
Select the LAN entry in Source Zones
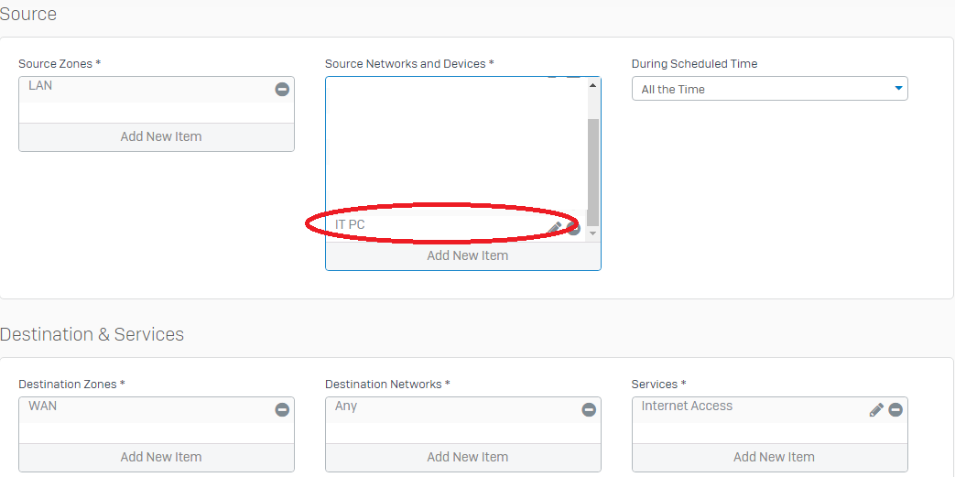coord(41,86)
